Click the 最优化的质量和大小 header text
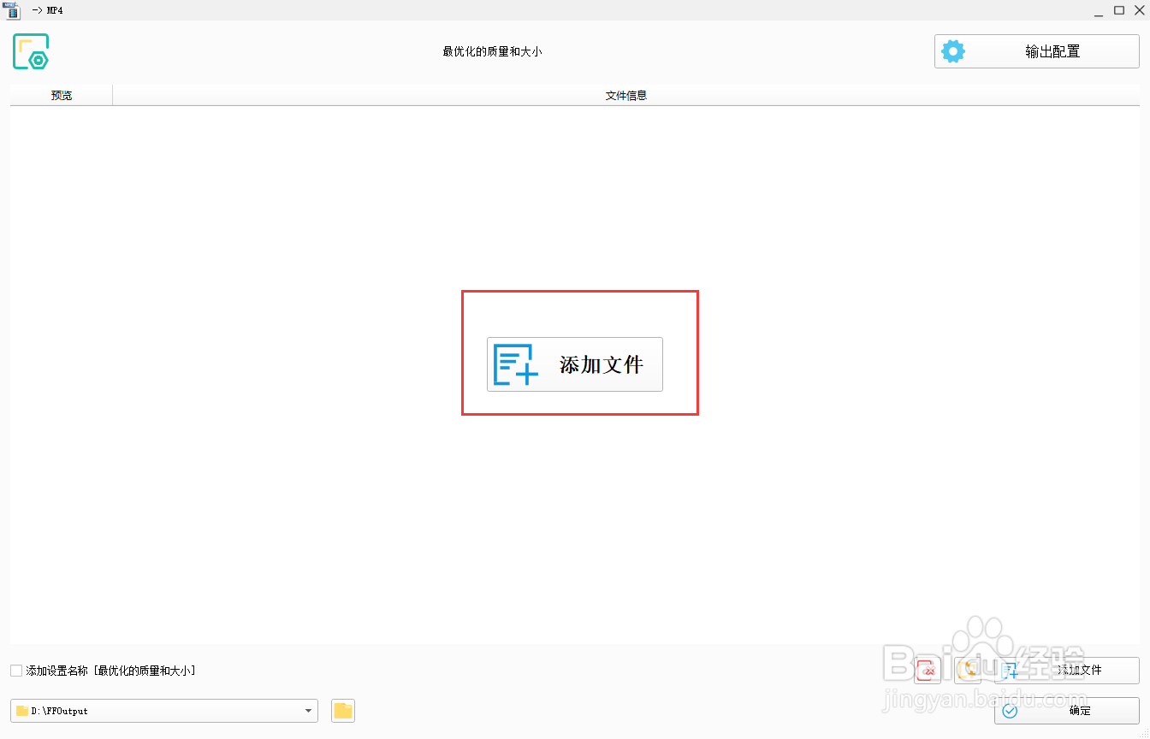 pyautogui.click(x=494, y=50)
